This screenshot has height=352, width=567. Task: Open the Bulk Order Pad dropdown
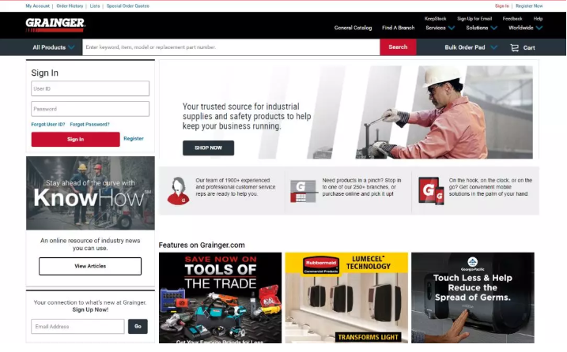click(471, 47)
